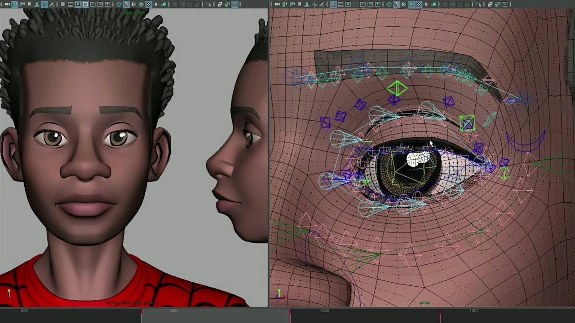This screenshot has width=575, height=323.
Task: Click Field Chart icon in persp viewport toolbar
Action: [x=363, y=4]
